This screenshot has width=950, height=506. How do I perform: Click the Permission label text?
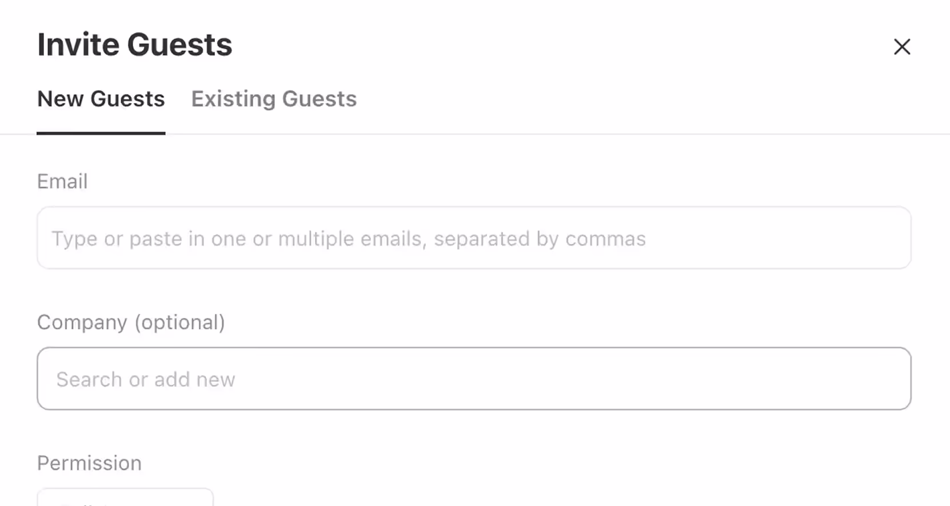89,463
